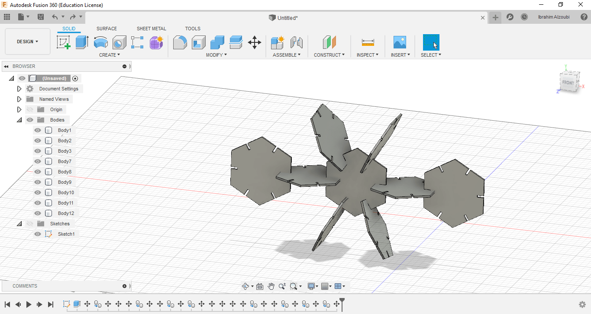This screenshot has height=314, width=591.
Task: Open timeline settings gear
Action: tap(582, 304)
